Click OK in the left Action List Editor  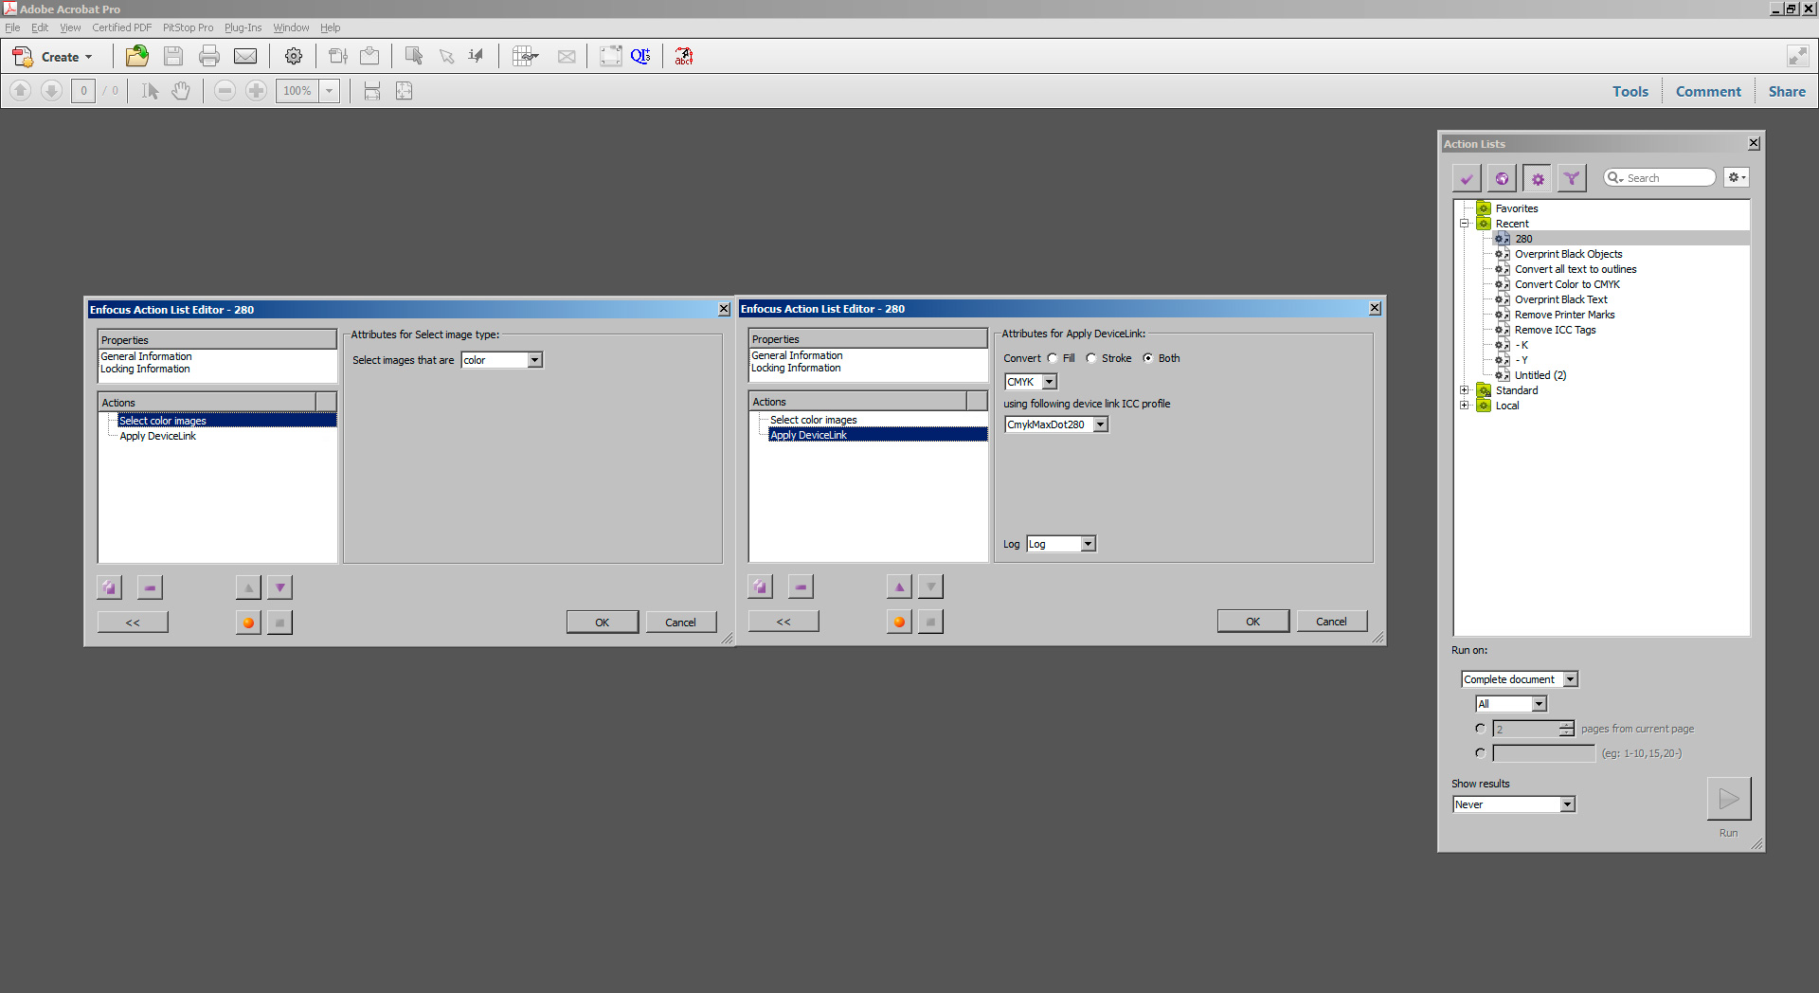[603, 623]
